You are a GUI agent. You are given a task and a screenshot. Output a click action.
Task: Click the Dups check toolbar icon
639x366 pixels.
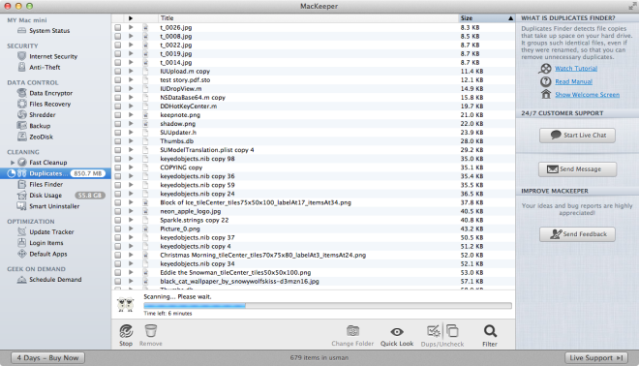434,331
